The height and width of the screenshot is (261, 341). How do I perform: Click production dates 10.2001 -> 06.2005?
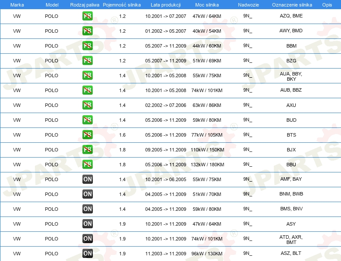click(166, 179)
